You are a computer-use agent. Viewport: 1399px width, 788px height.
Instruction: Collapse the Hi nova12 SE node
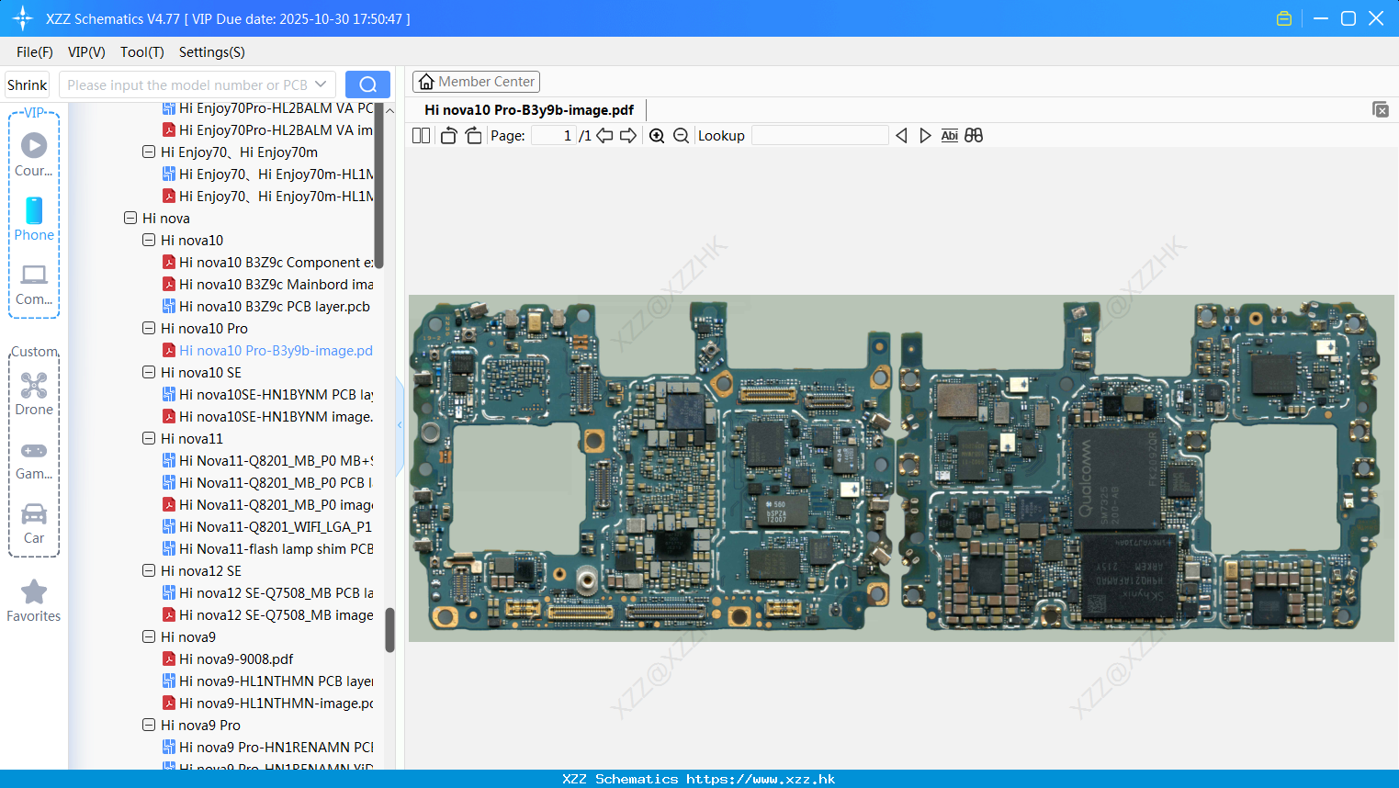coord(149,570)
